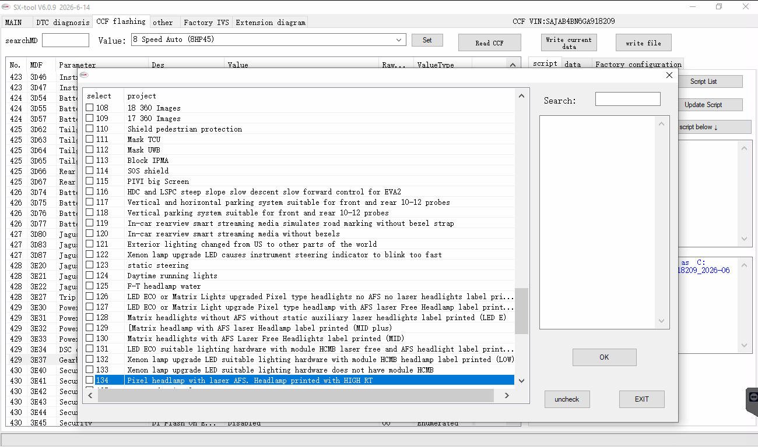758x447 pixels.
Task: Select checkbox 114 SOS shield
Action: tap(90, 171)
